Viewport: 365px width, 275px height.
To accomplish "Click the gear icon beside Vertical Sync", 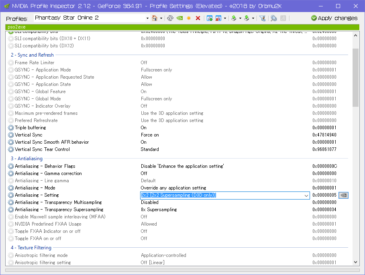I will click(x=11, y=135).
